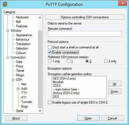Click the Down button for cipher order

click(x=115, y=91)
